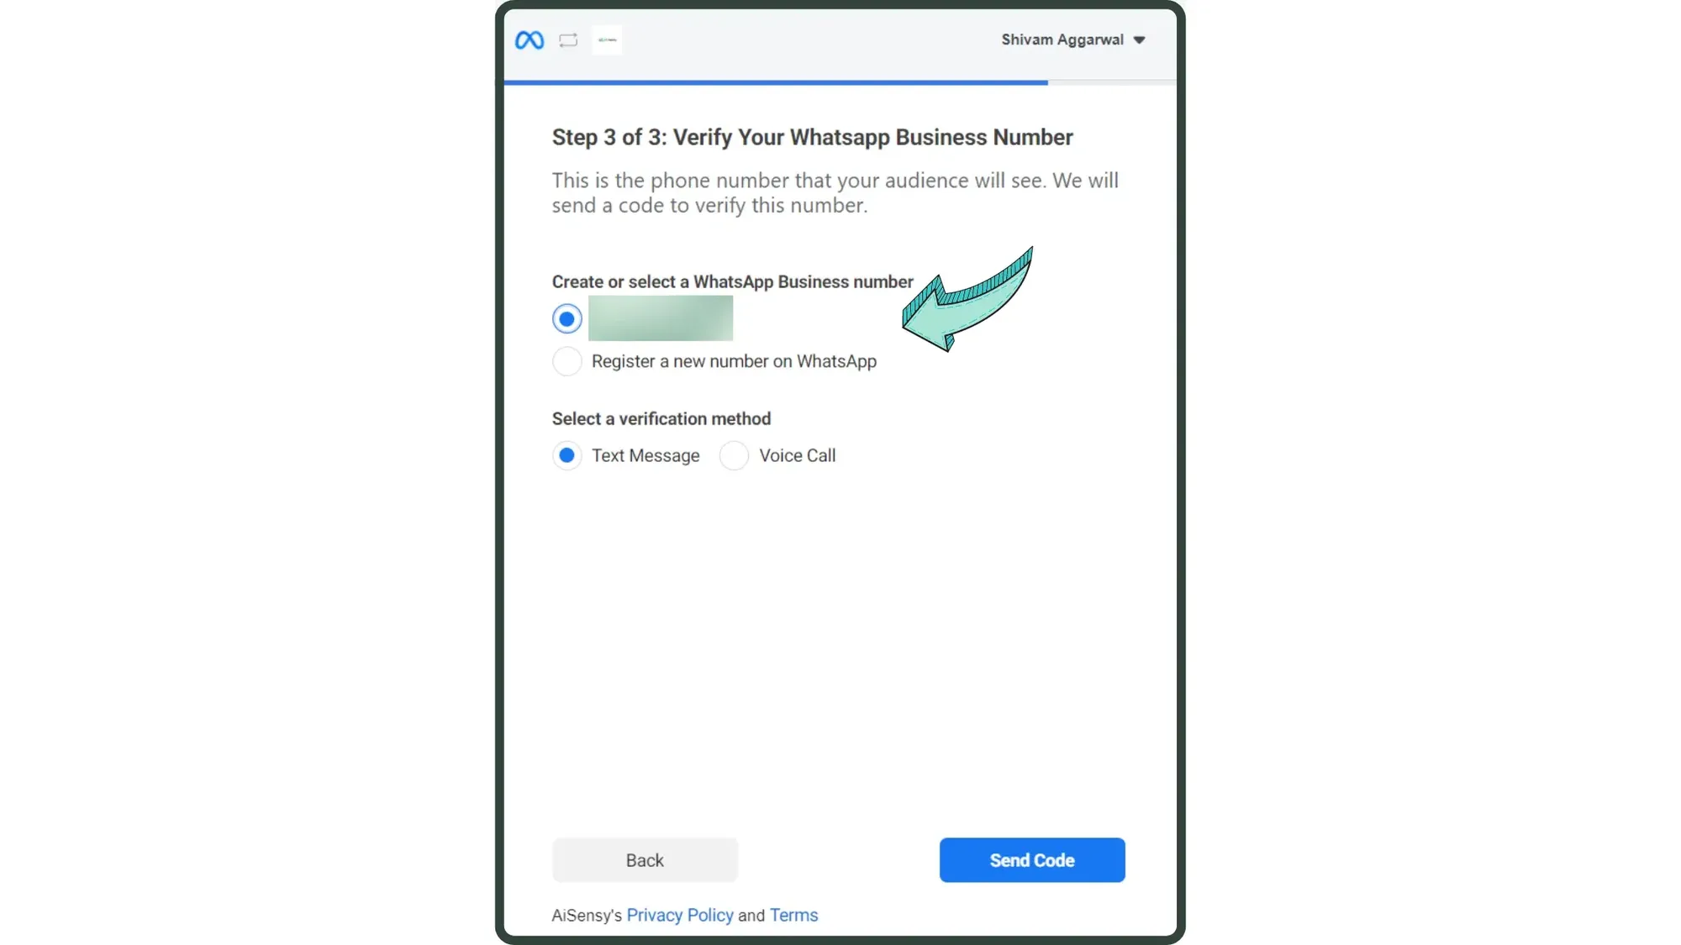The width and height of the screenshot is (1681, 945).
Task: Click the display/monitor icon
Action: click(569, 40)
